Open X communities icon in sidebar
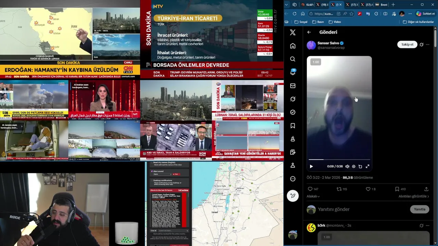The width and height of the screenshot is (438, 246). (293, 139)
